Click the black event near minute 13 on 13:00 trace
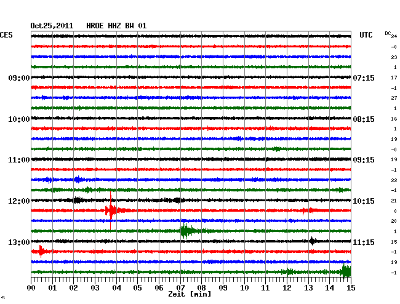Viewport: 400px width, 304px height. [312, 241]
